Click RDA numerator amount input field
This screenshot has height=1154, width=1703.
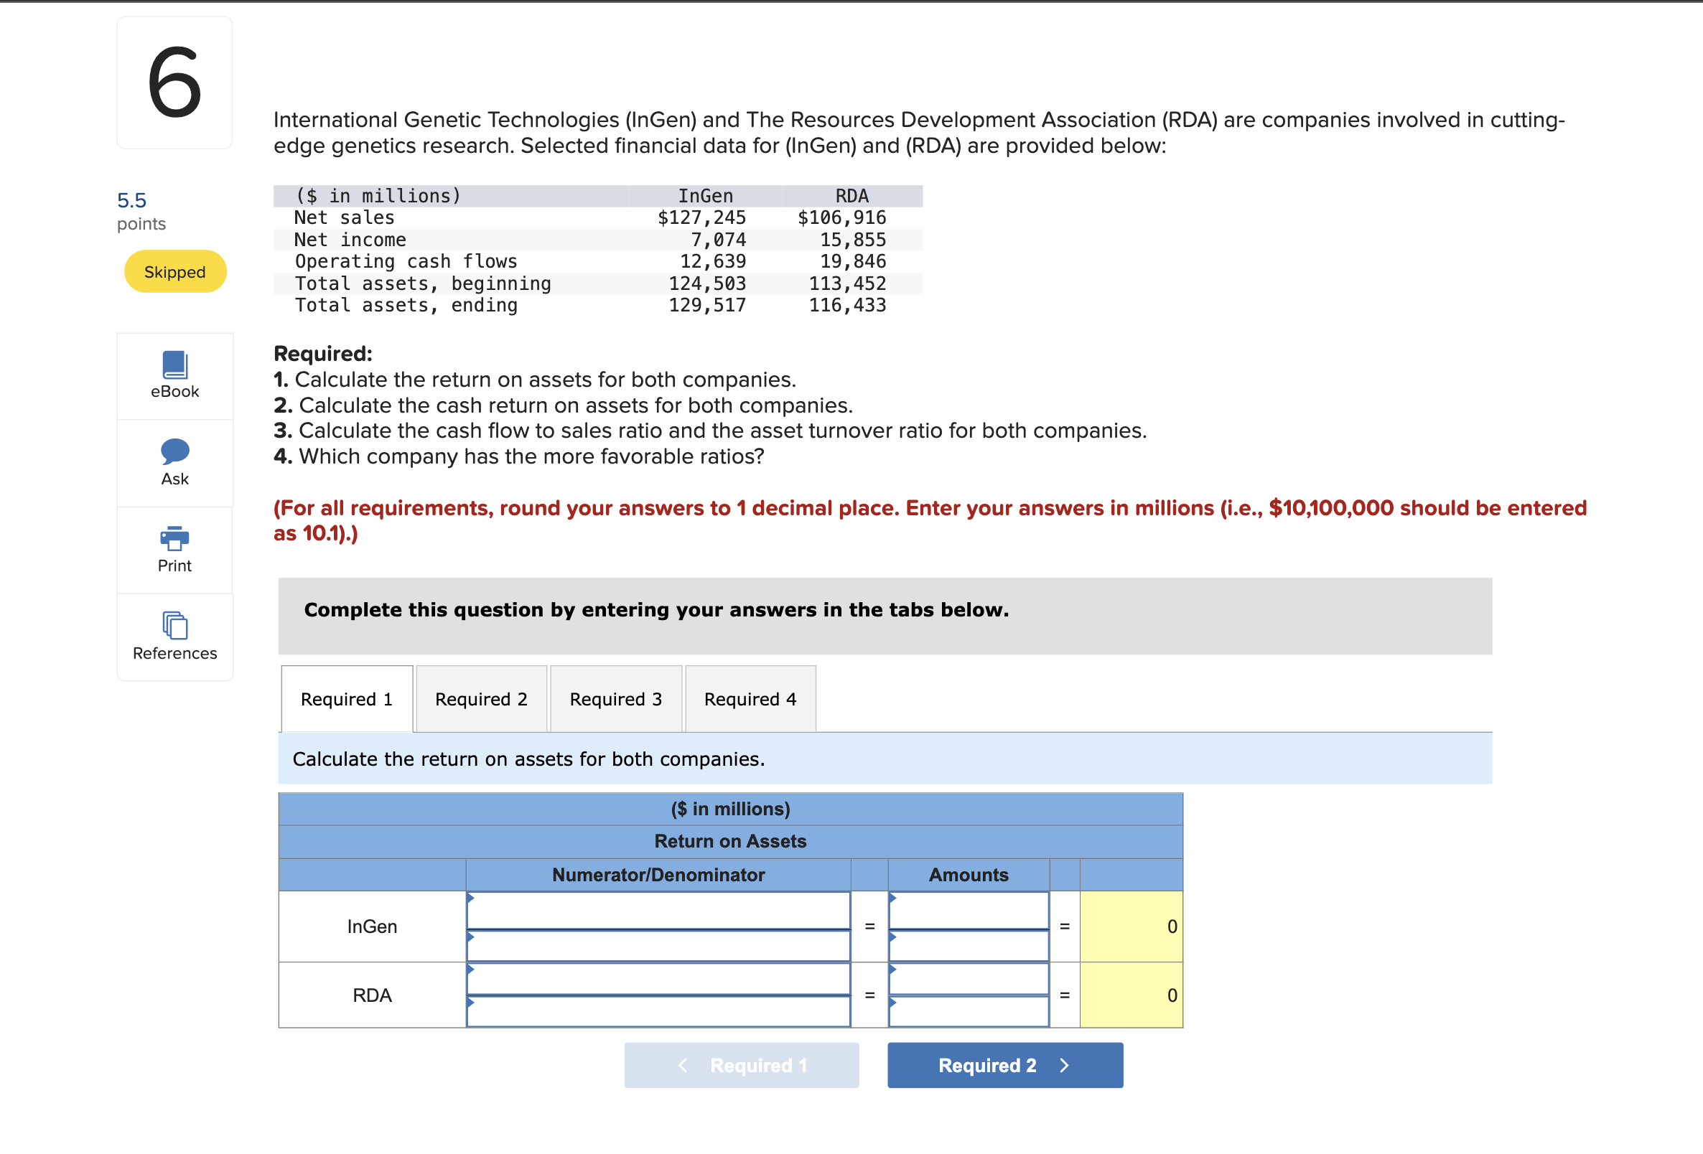(968, 979)
